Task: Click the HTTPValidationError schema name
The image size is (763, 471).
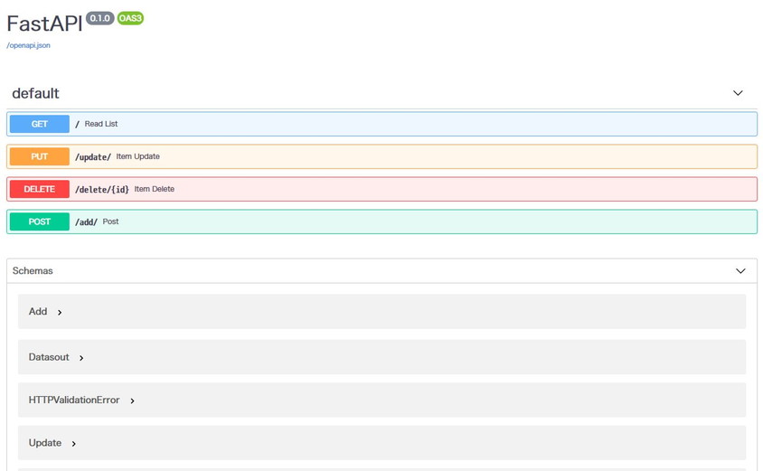Action: pos(74,400)
